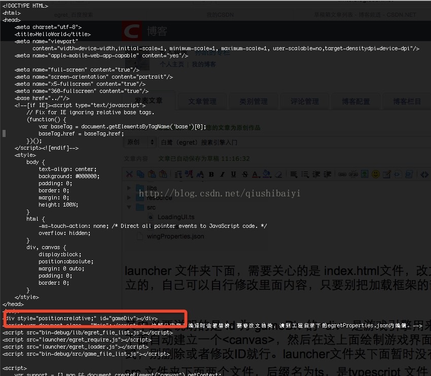Viewport: 431px width, 376px height.
Task: Open the 个人主页 link
Action: click(172, 64)
